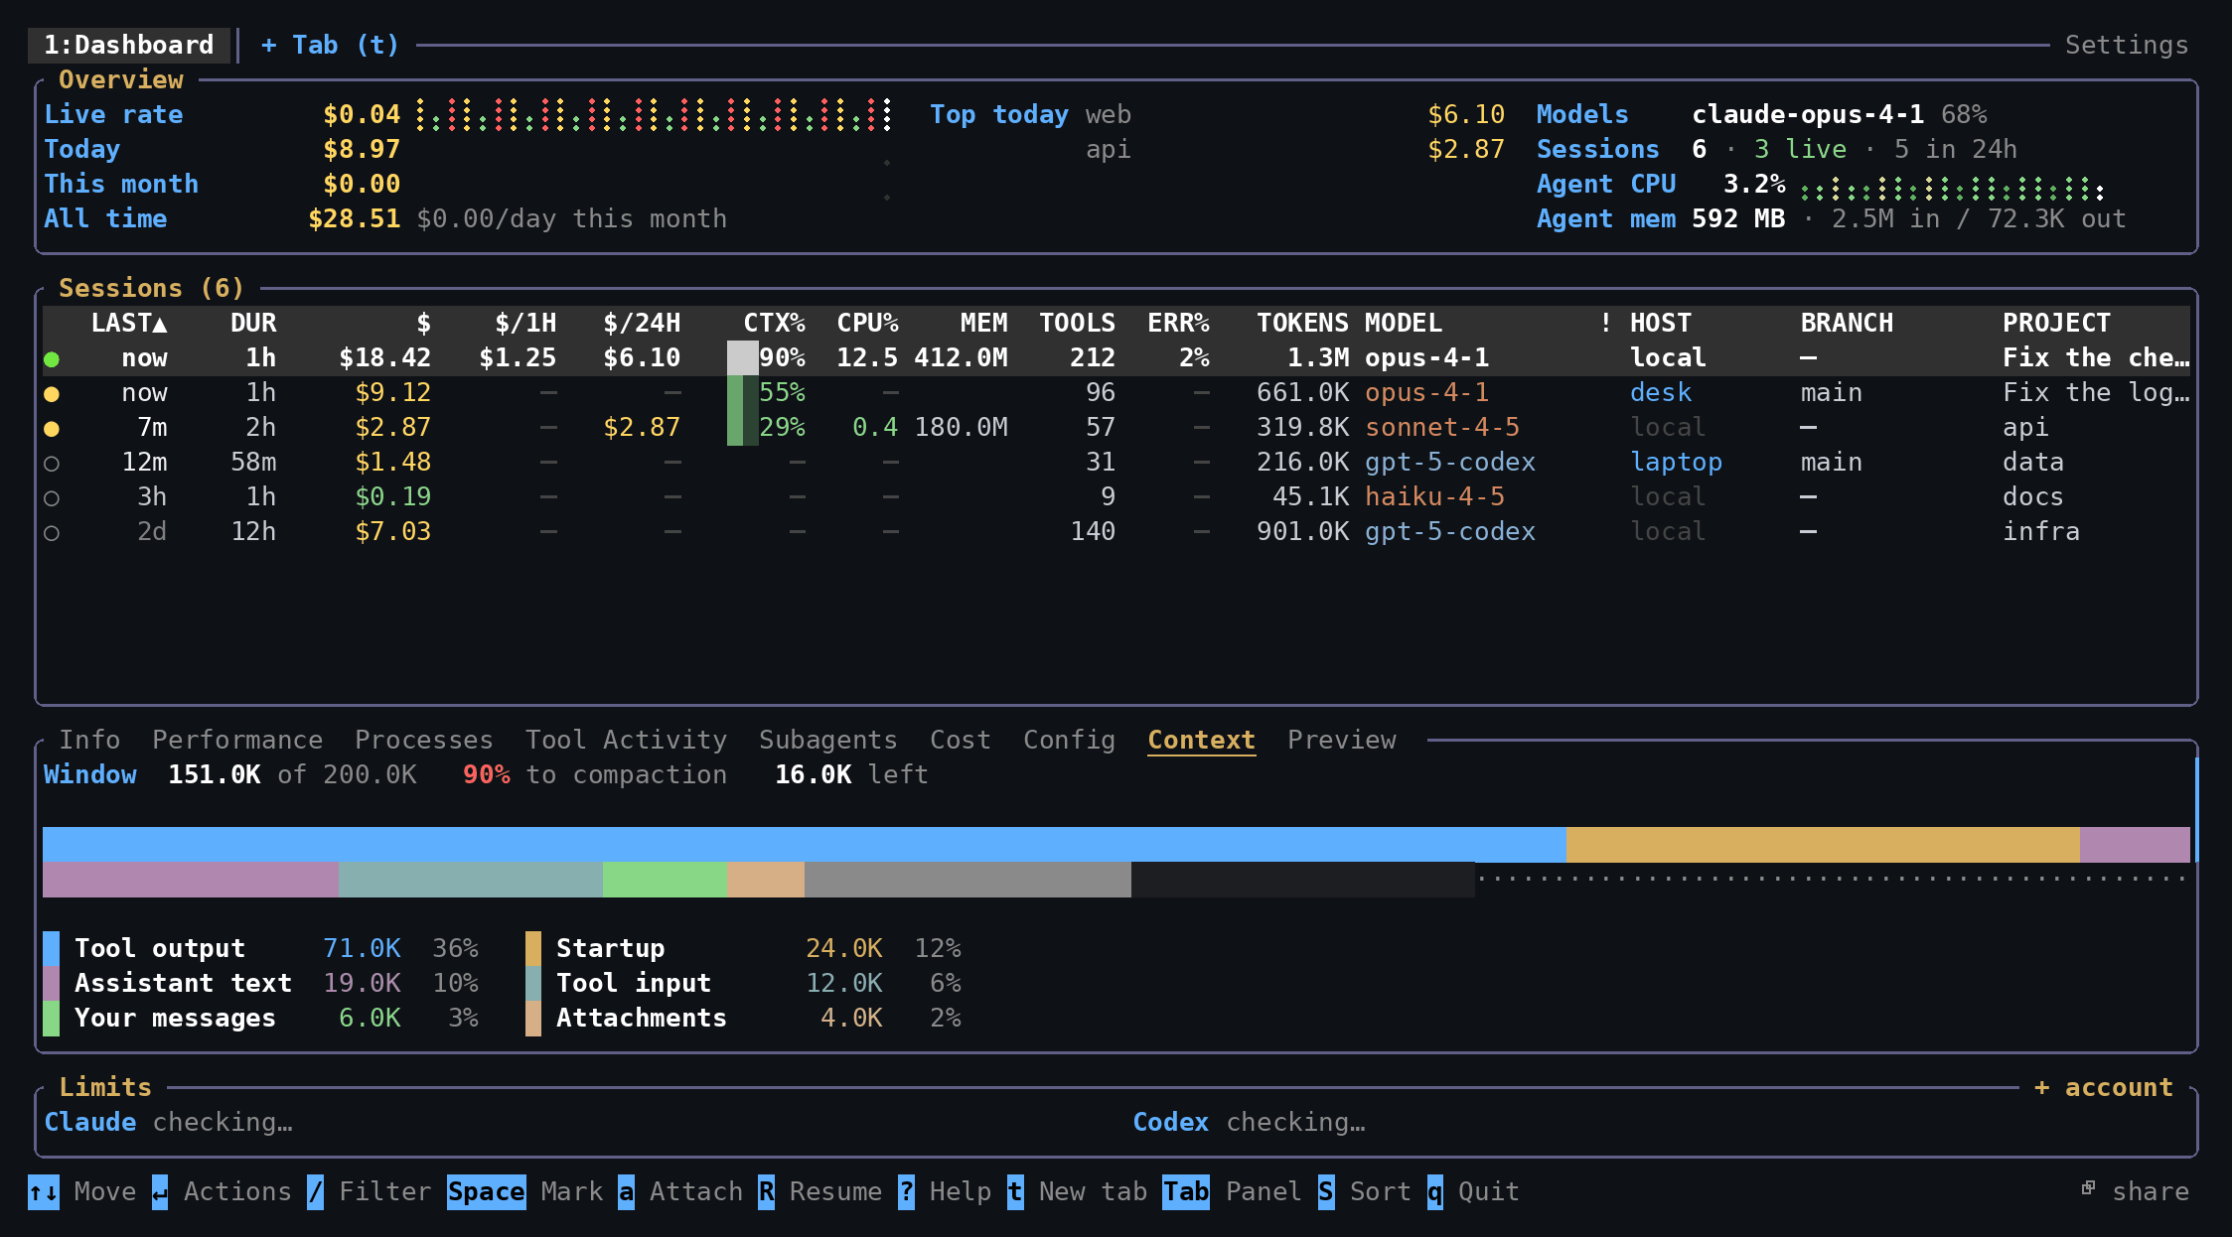Click the slash Filter key hint
This screenshot has width=2232, height=1237.
315,1192
